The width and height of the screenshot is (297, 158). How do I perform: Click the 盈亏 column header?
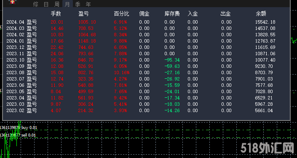tap(83, 13)
